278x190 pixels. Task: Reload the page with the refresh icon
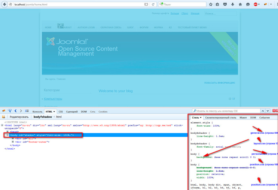click(153, 4)
